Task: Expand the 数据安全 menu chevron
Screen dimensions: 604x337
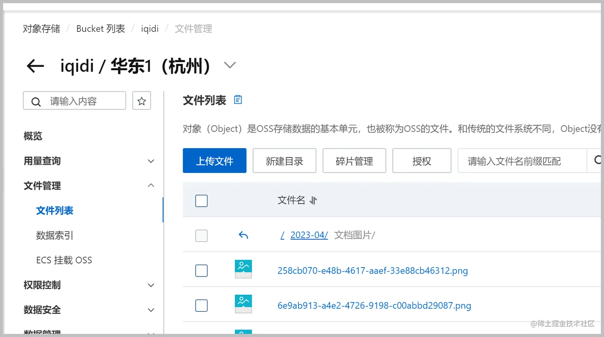Action: 151,310
